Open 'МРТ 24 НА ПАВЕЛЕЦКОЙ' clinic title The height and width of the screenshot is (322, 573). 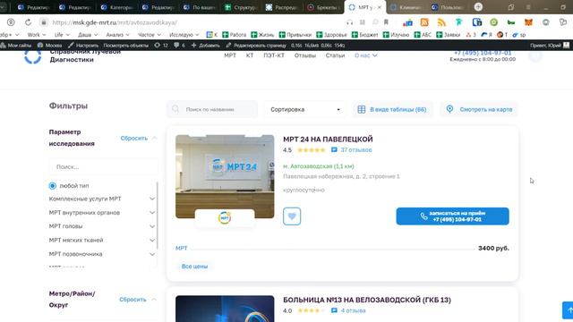click(328, 140)
